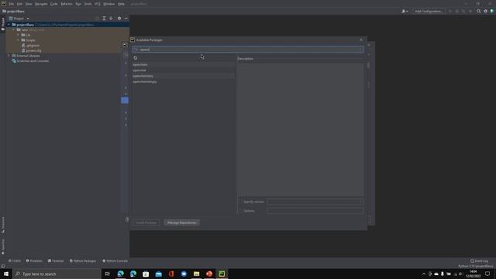Open the Office app from taskbar
496x279 pixels.
[x=171, y=274]
